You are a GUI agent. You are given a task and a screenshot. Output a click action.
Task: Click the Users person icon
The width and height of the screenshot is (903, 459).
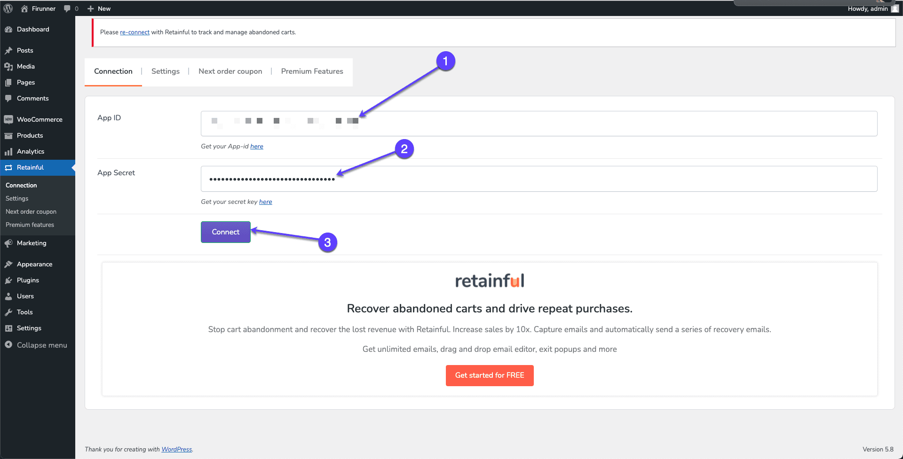(x=8, y=296)
